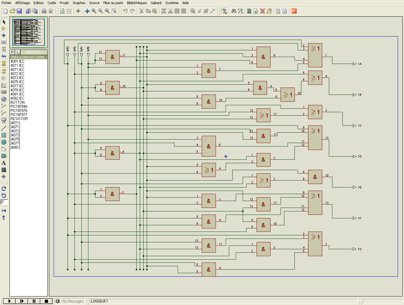Image resolution: width=404 pixels, height=305 pixels.
Task: Select the virtual instruments mode
Action: 4,120
